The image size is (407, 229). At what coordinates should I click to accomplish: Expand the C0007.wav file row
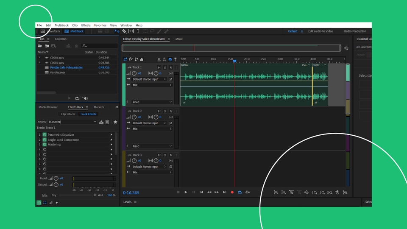[x=39, y=63]
